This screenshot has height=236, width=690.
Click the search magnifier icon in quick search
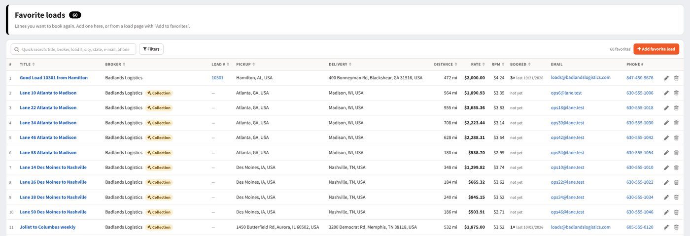pos(17,49)
